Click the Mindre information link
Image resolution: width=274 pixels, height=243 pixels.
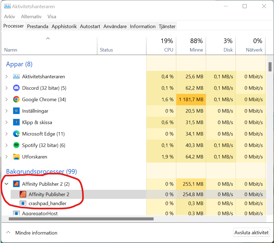[x=36, y=233]
